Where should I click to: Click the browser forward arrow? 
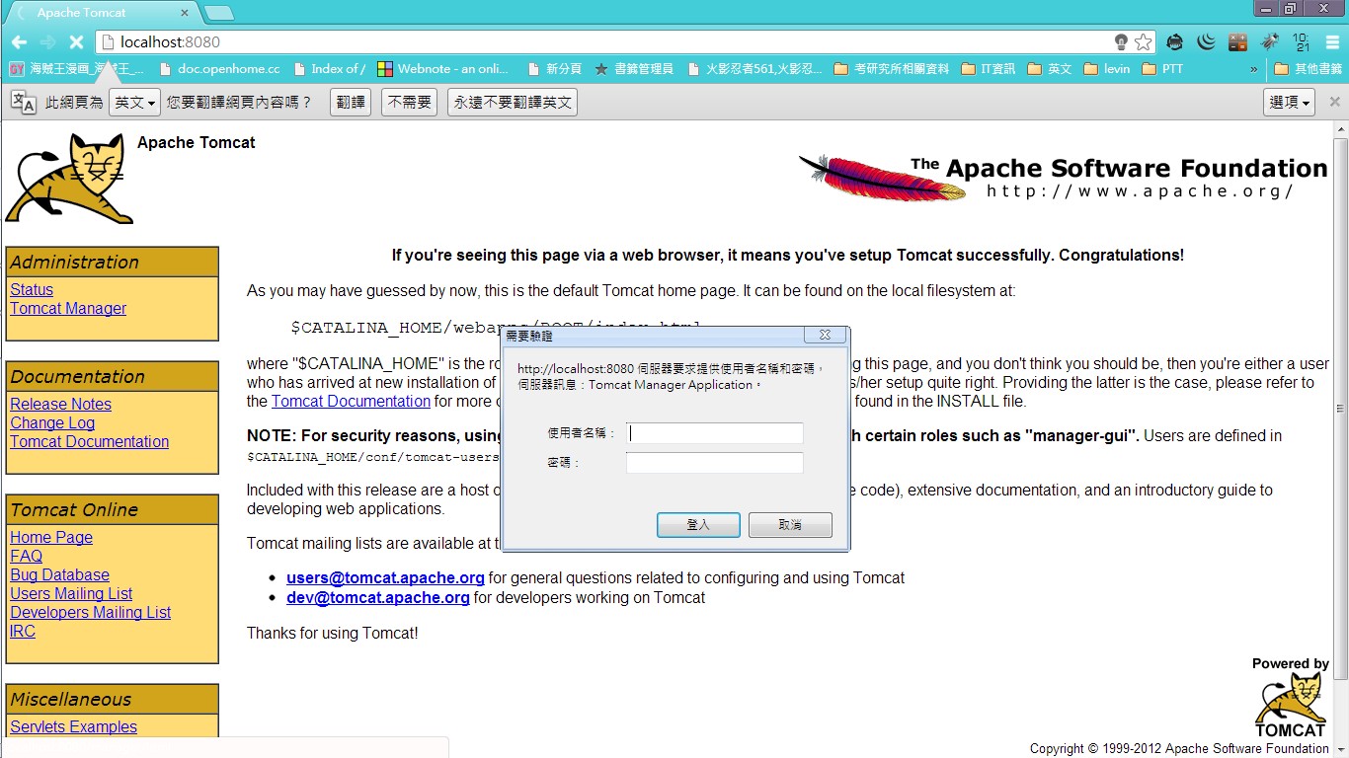(x=47, y=41)
